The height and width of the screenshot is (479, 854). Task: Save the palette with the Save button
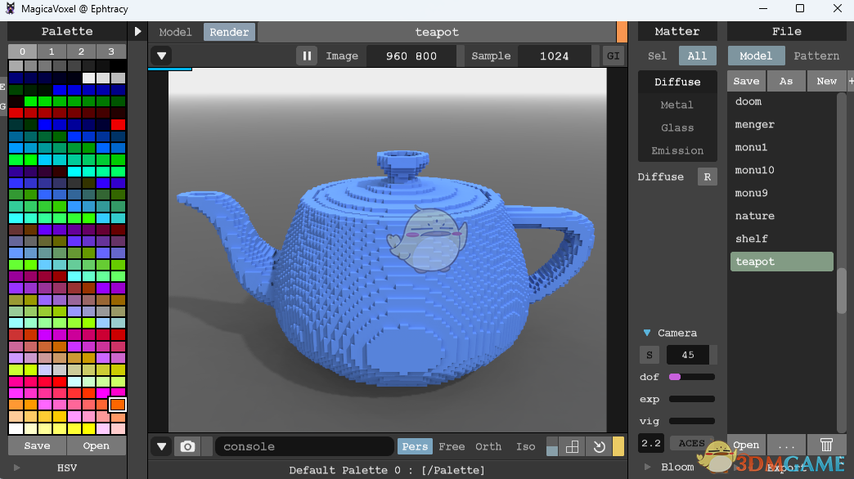[x=36, y=445]
